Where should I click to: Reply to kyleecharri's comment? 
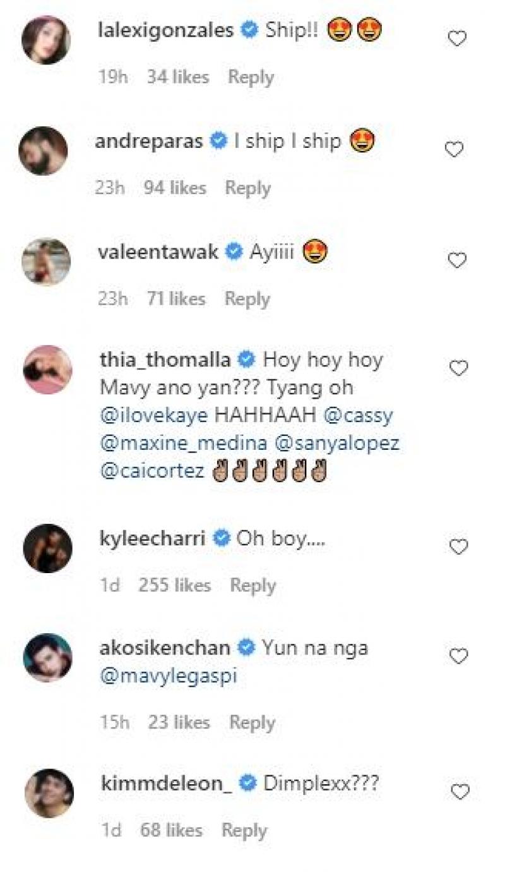252,586
